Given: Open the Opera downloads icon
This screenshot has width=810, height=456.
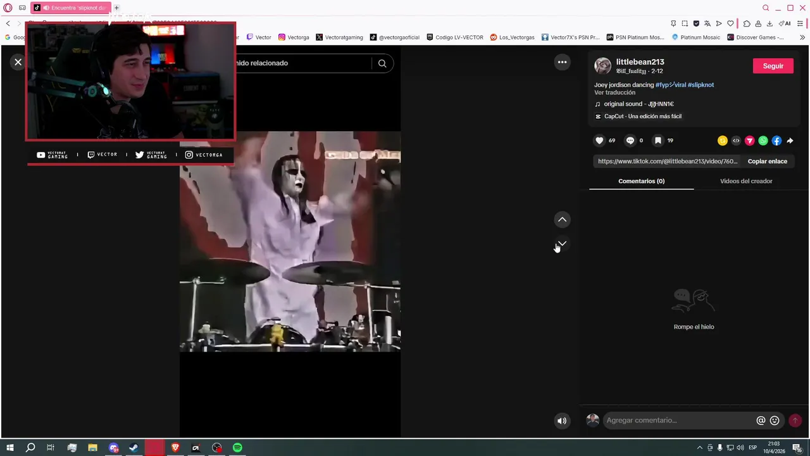Looking at the screenshot, I should [769, 23].
